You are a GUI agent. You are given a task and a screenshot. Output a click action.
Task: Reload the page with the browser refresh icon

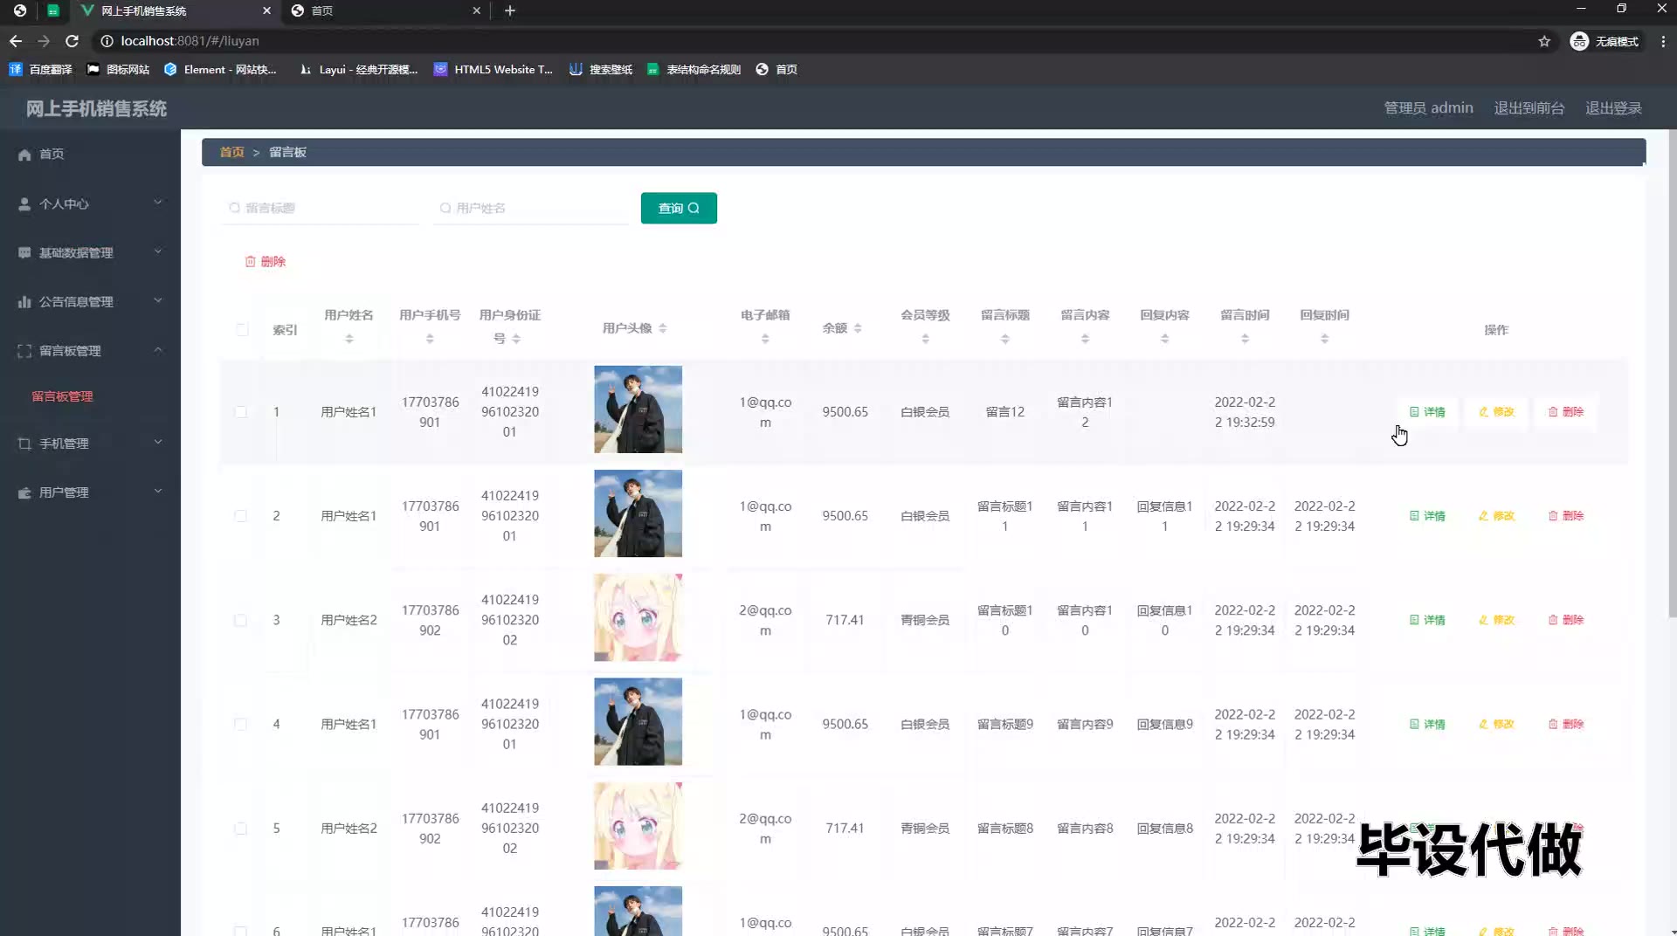click(x=72, y=41)
